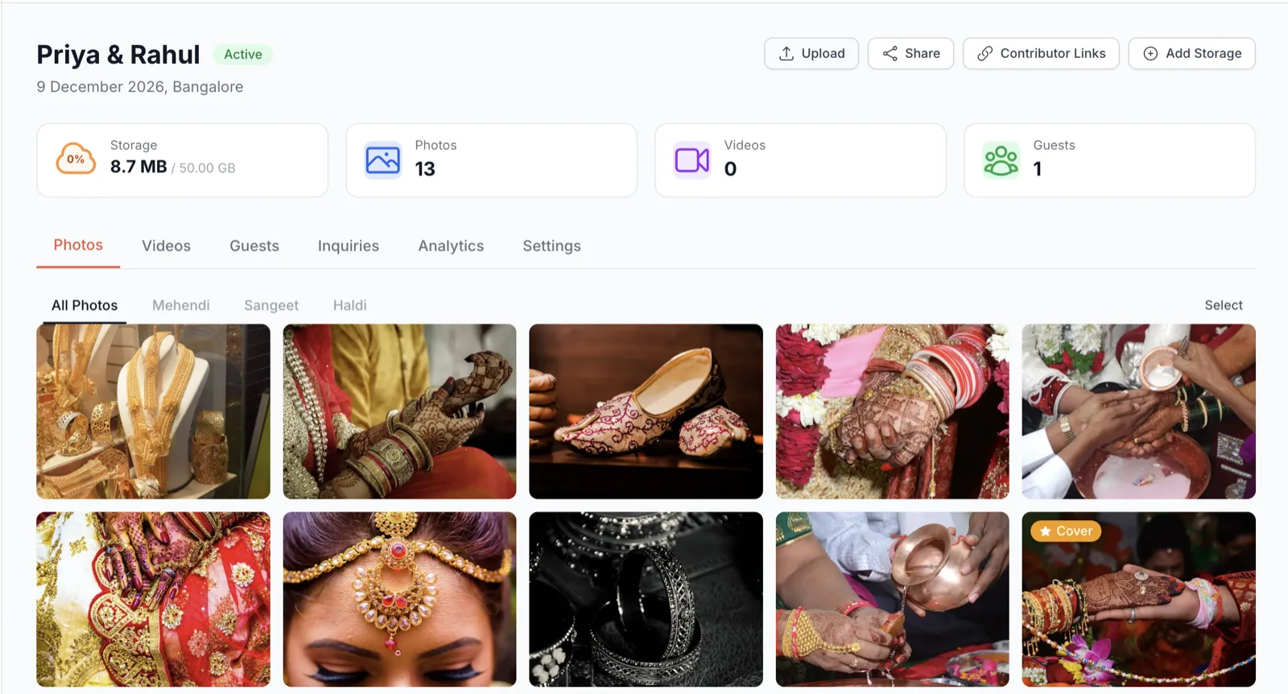
Task: Click the Guests stat people icon
Action: tap(1001, 159)
